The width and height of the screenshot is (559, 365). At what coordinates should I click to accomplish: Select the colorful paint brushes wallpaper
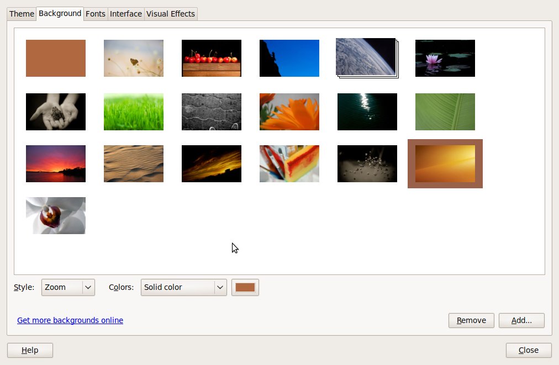click(x=289, y=163)
